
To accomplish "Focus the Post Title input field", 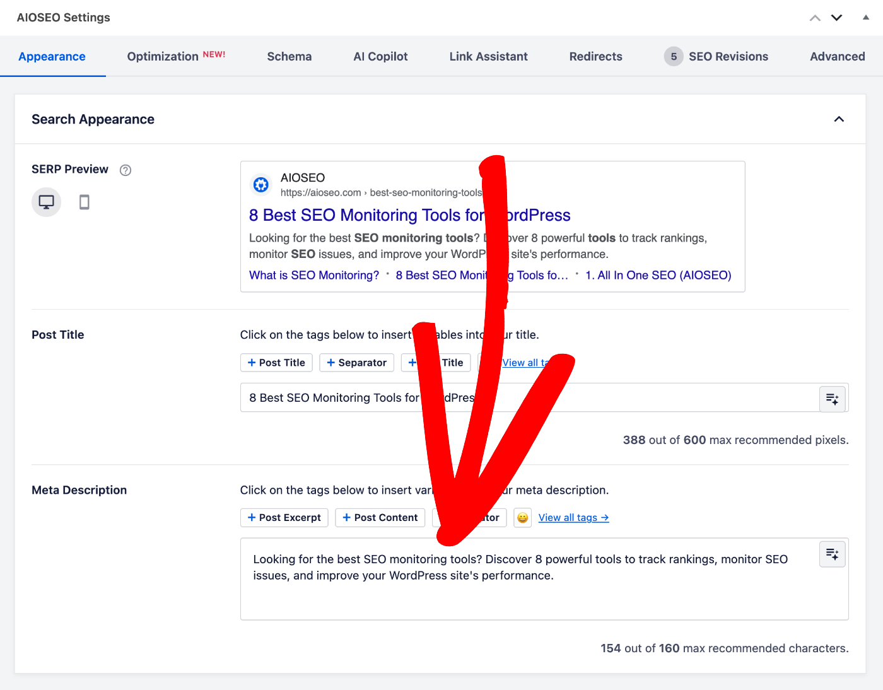I will (x=530, y=398).
